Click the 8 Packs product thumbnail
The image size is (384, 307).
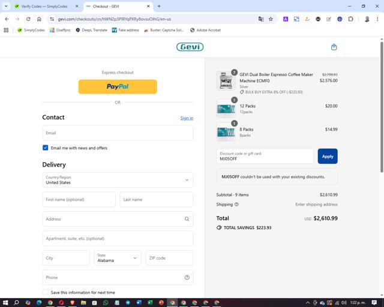(226, 132)
